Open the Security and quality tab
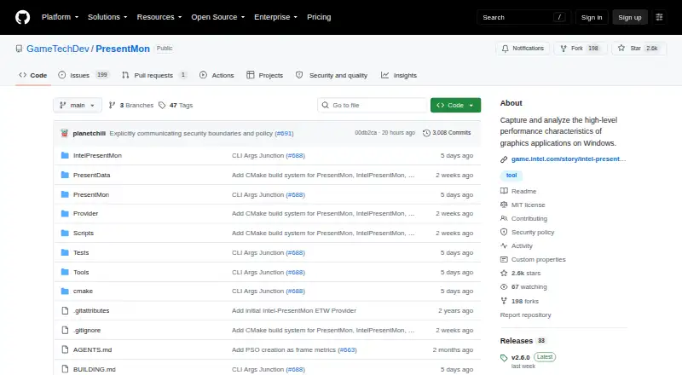 coord(332,75)
